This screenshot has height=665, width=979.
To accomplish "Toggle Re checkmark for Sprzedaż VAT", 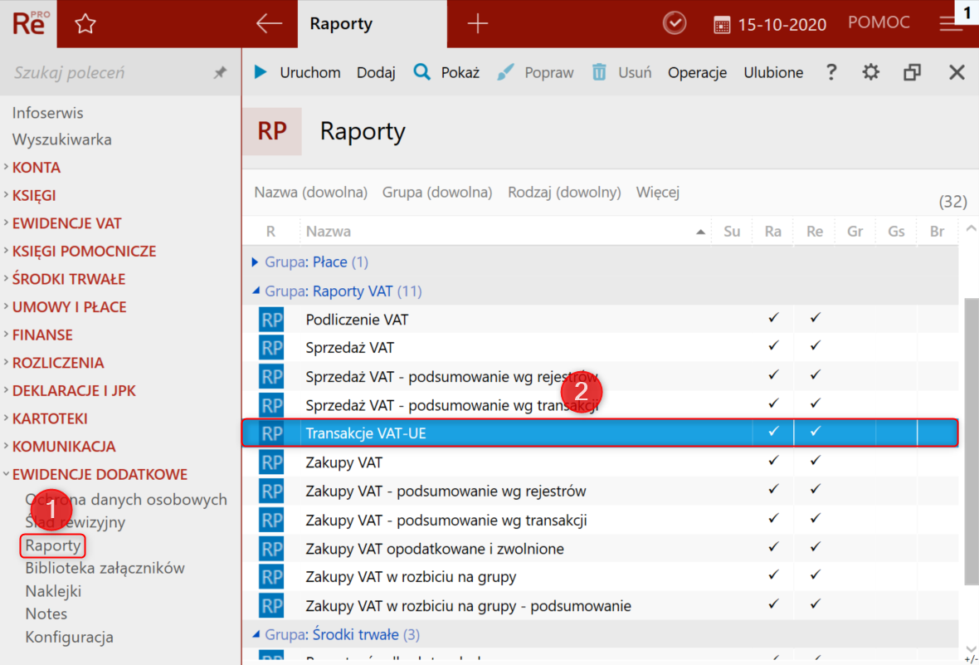I will coord(815,347).
